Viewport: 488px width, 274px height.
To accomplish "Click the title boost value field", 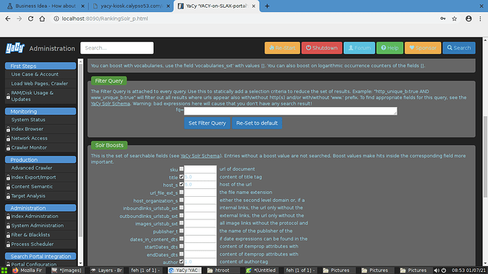I will [200, 177].
